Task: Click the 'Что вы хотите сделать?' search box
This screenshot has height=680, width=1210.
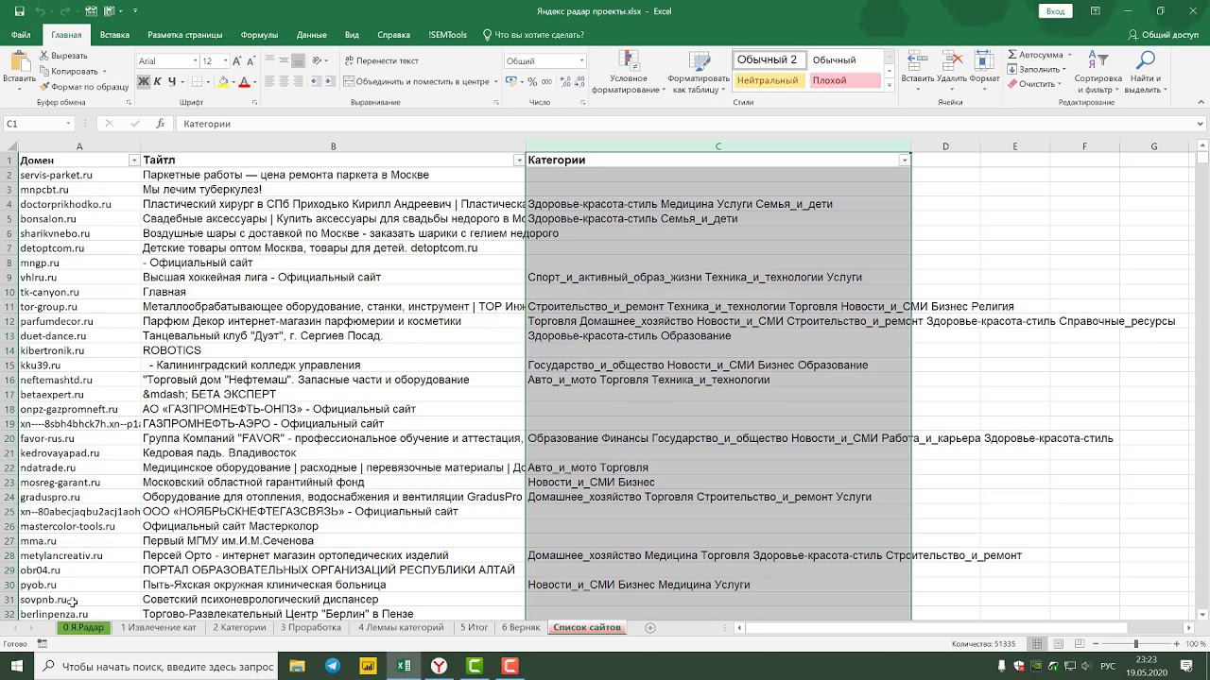Action: click(533, 35)
